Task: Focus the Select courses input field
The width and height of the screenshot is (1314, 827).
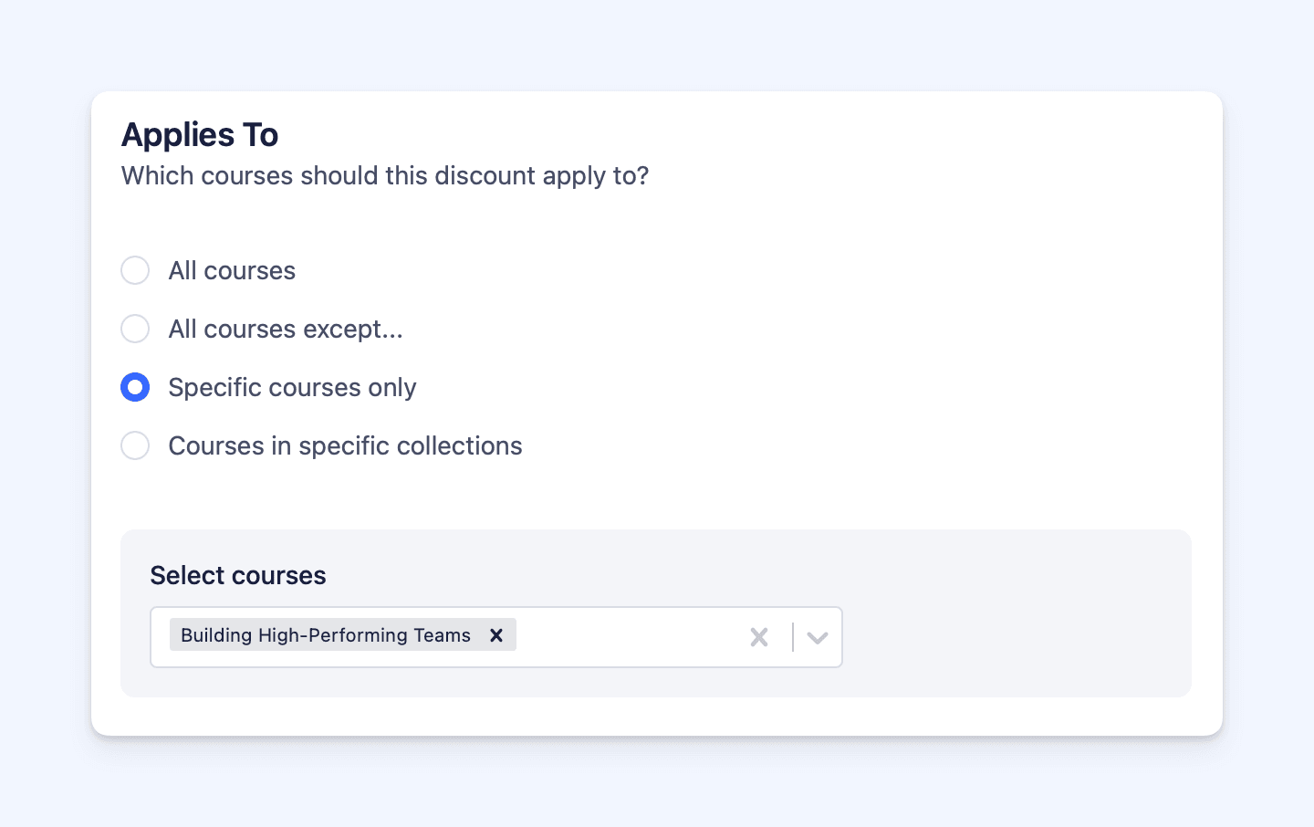Action: [630, 637]
